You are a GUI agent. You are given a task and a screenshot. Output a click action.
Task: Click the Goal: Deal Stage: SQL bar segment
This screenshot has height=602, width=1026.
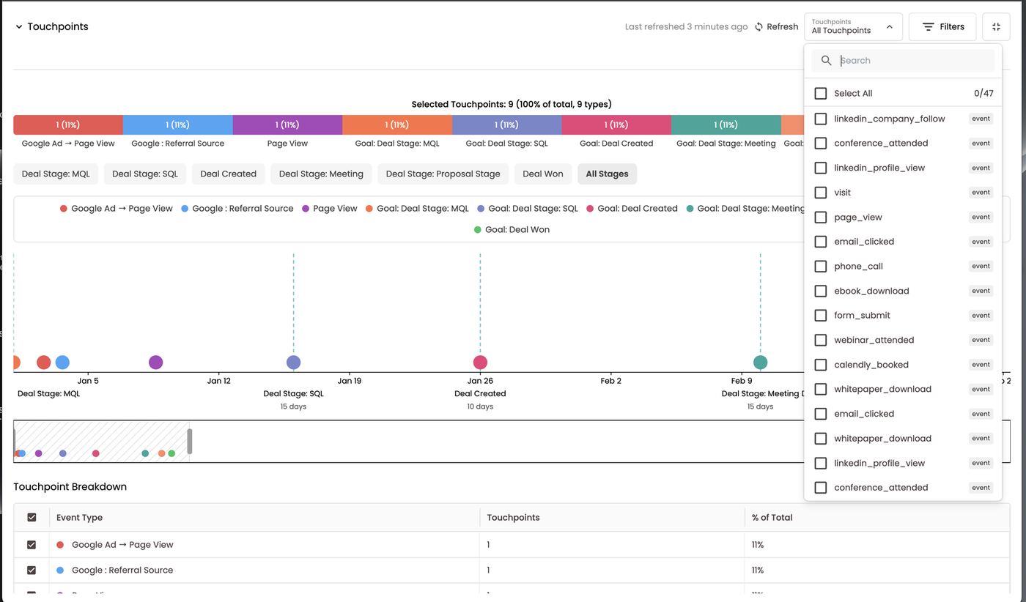point(507,125)
